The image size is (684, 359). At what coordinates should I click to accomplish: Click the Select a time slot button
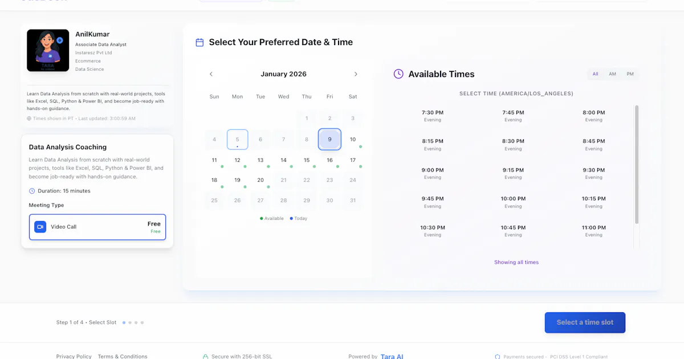point(585,323)
